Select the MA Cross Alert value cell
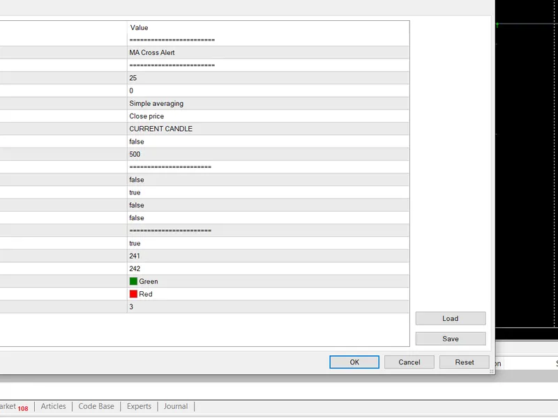Viewport: 558px width, 418px height. (268, 53)
